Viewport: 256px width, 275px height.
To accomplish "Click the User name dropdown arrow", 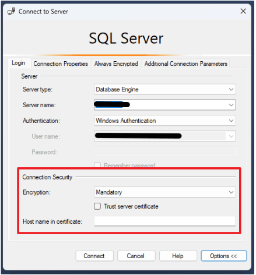I will [x=231, y=136].
